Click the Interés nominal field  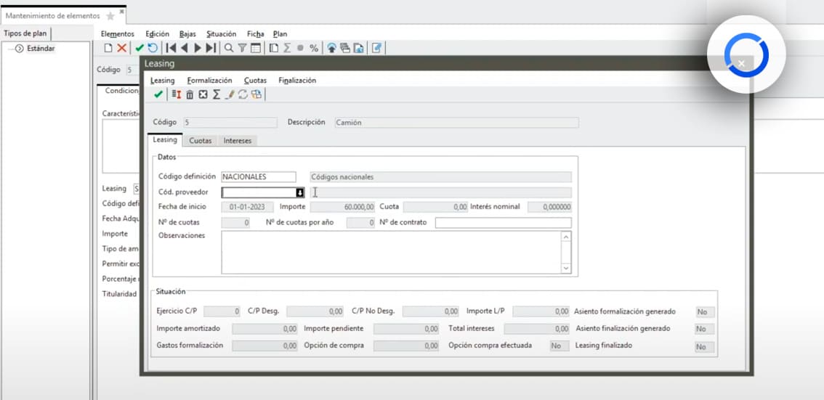[x=549, y=208]
